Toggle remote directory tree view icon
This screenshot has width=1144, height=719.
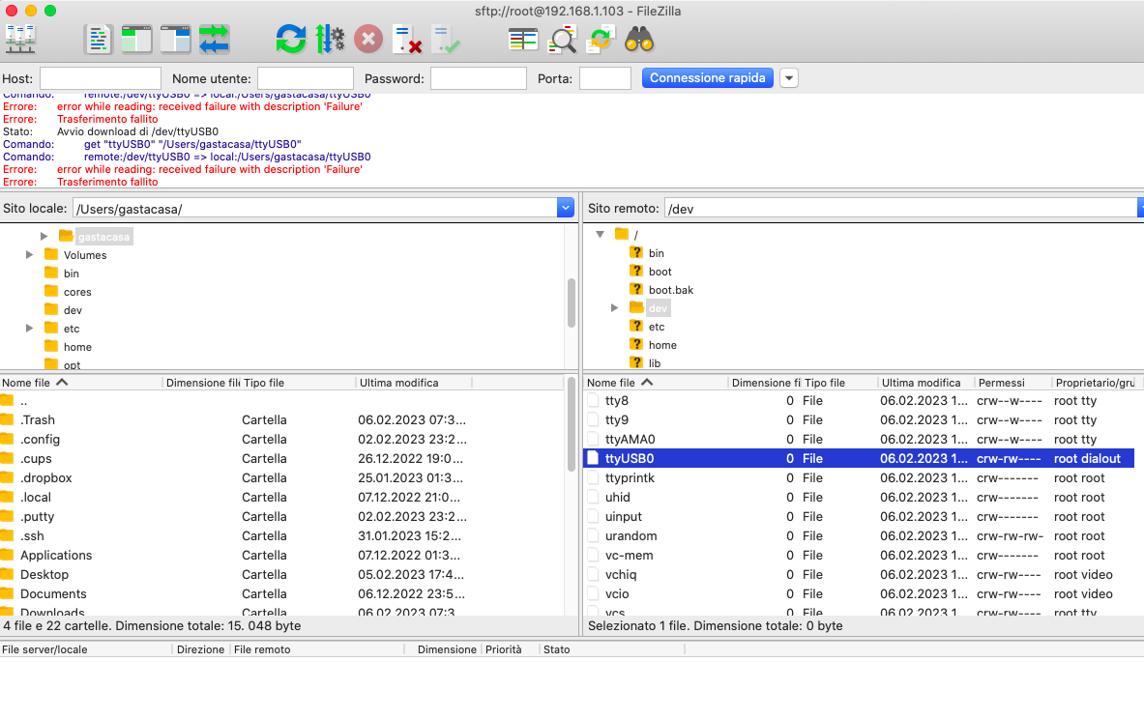pyautogui.click(x=175, y=40)
